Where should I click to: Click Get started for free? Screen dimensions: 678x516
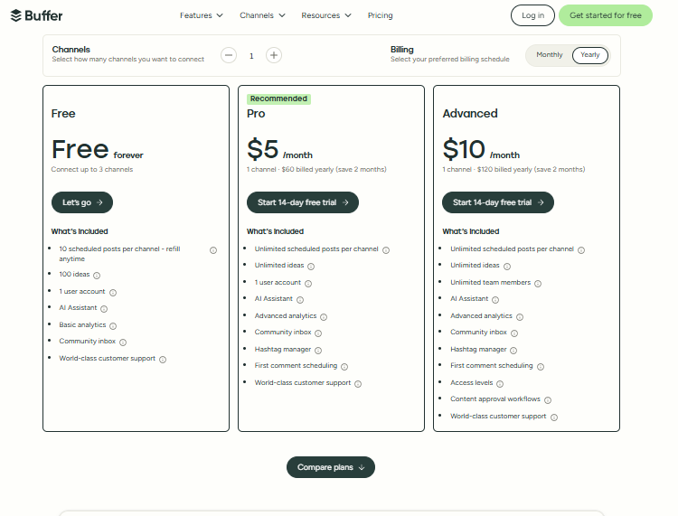[x=606, y=15]
